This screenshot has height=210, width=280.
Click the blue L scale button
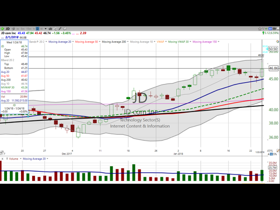click(271, 154)
